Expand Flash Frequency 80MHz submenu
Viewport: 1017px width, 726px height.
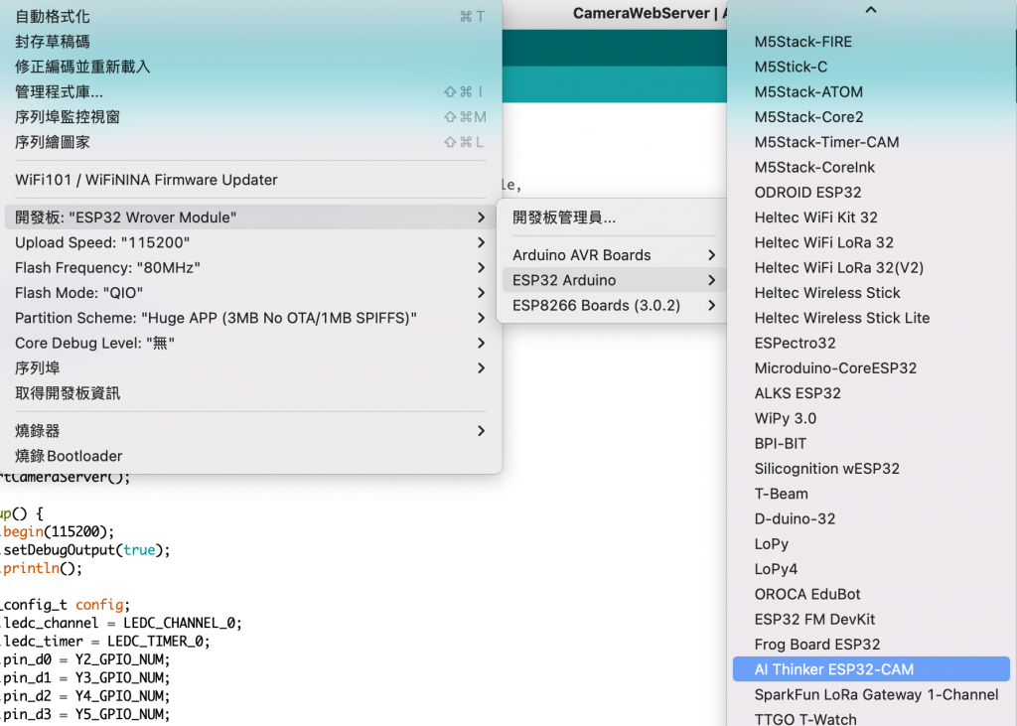click(x=251, y=268)
